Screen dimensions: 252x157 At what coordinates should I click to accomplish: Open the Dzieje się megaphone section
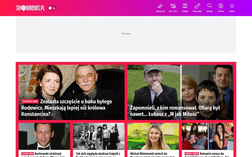[160, 8]
